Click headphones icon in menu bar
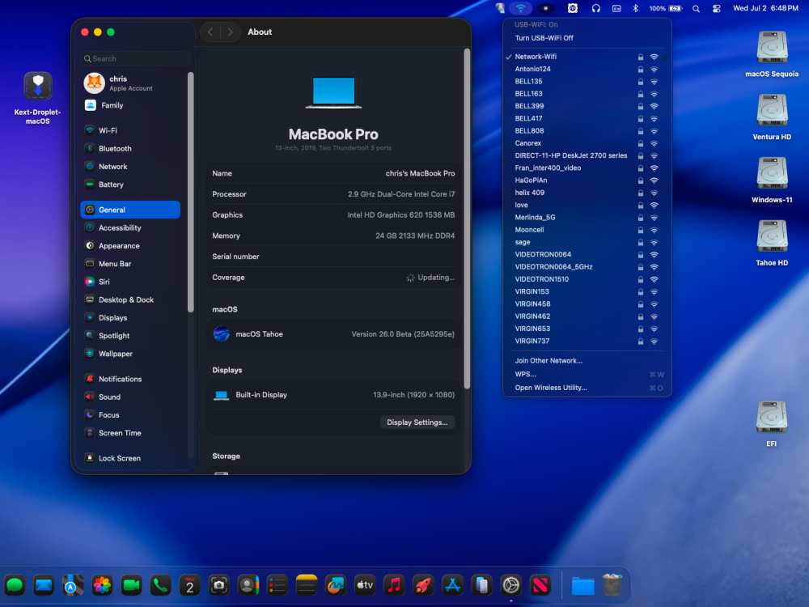The image size is (809, 607). pos(596,8)
